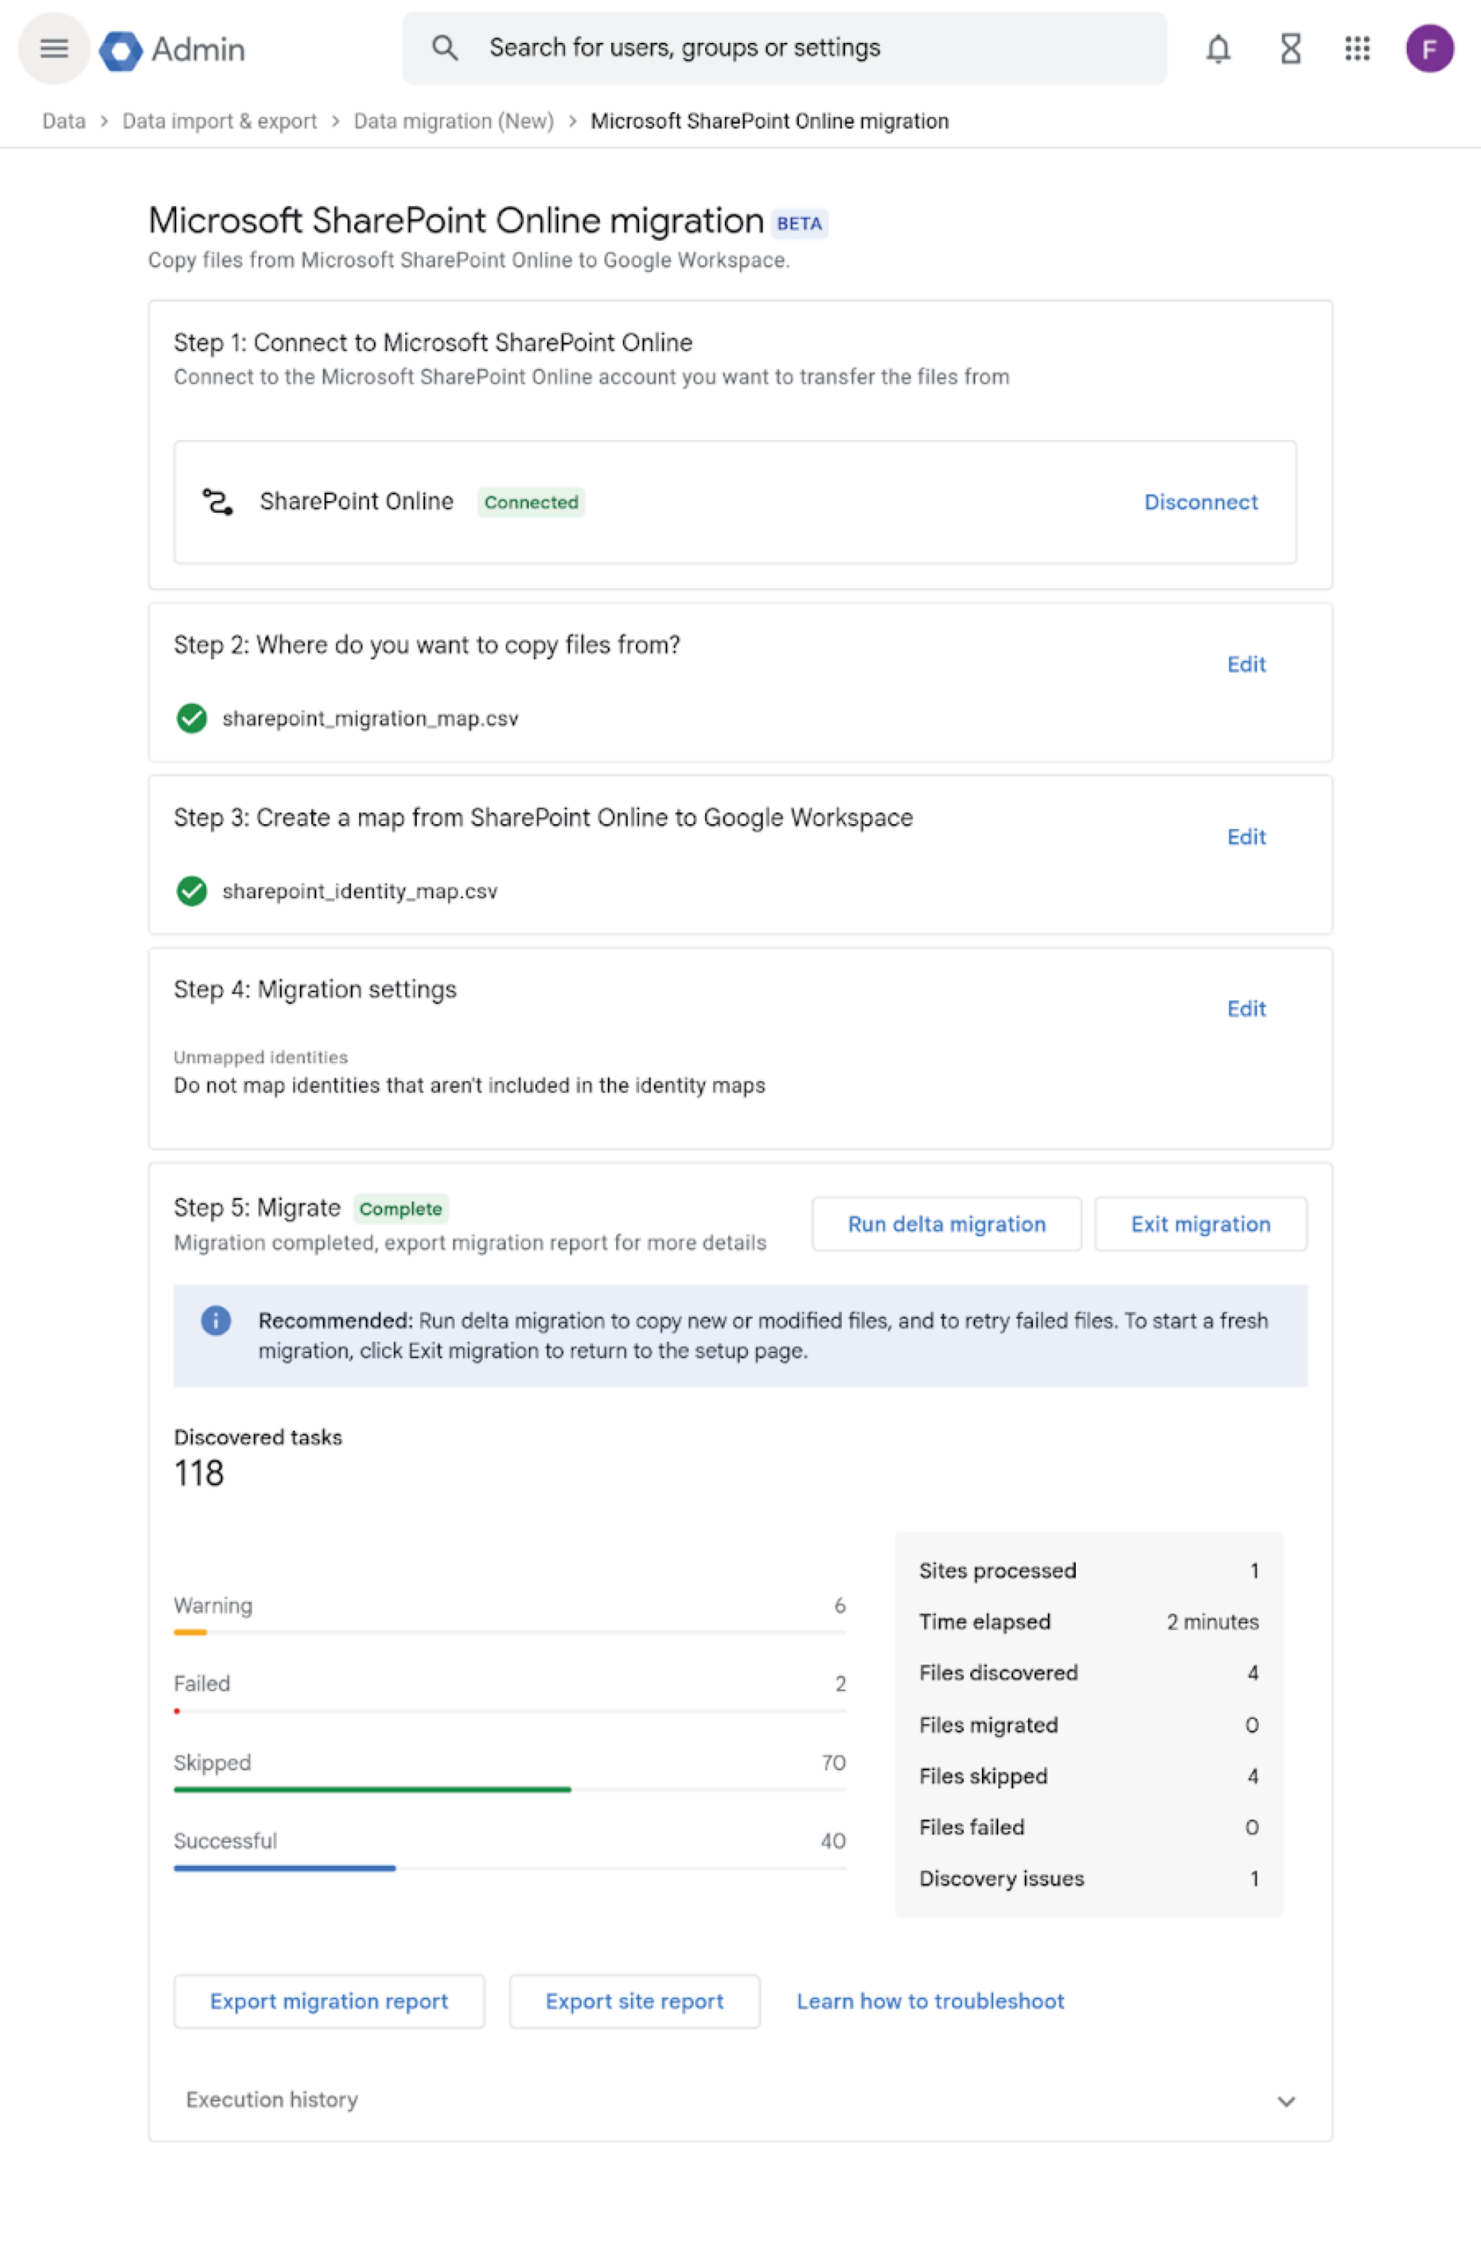Edit Step 2 source files
The width and height of the screenshot is (1481, 2244).
1246,665
